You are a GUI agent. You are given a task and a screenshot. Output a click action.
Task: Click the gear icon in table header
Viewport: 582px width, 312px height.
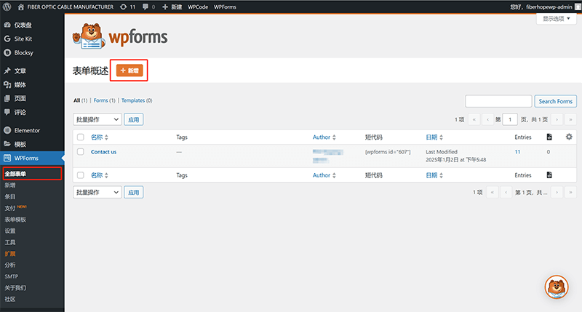[569, 137]
